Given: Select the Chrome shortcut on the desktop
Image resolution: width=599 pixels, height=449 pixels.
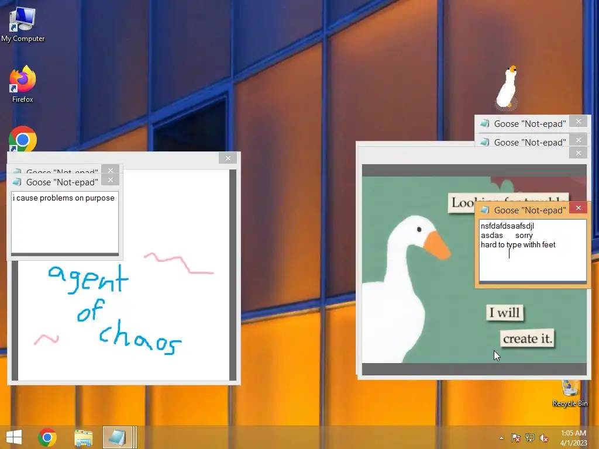Looking at the screenshot, I should [x=23, y=139].
